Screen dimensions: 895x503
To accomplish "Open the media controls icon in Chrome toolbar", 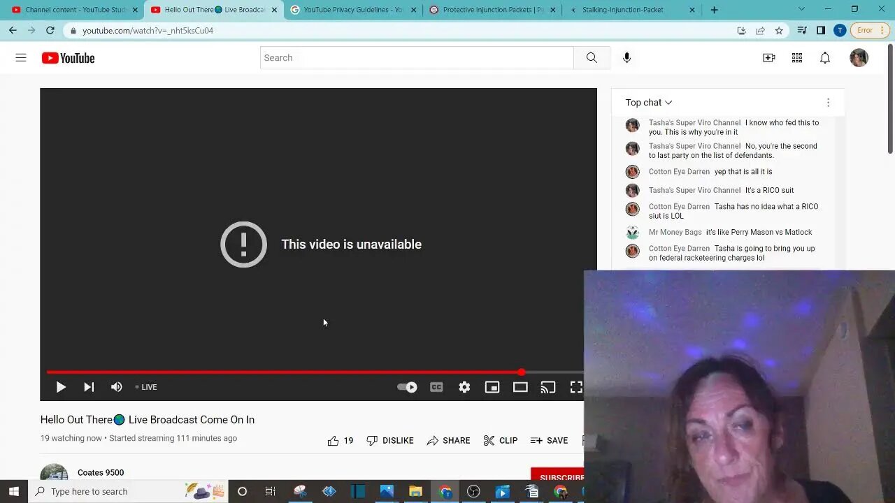I will pos(802,31).
